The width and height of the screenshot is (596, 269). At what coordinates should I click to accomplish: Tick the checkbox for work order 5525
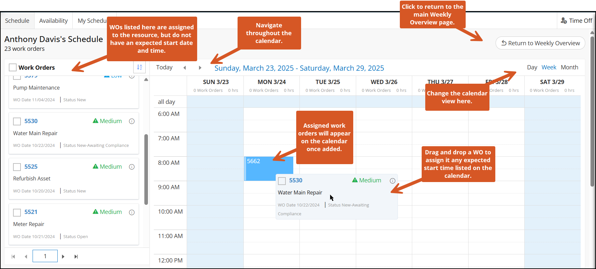tap(17, 167)
